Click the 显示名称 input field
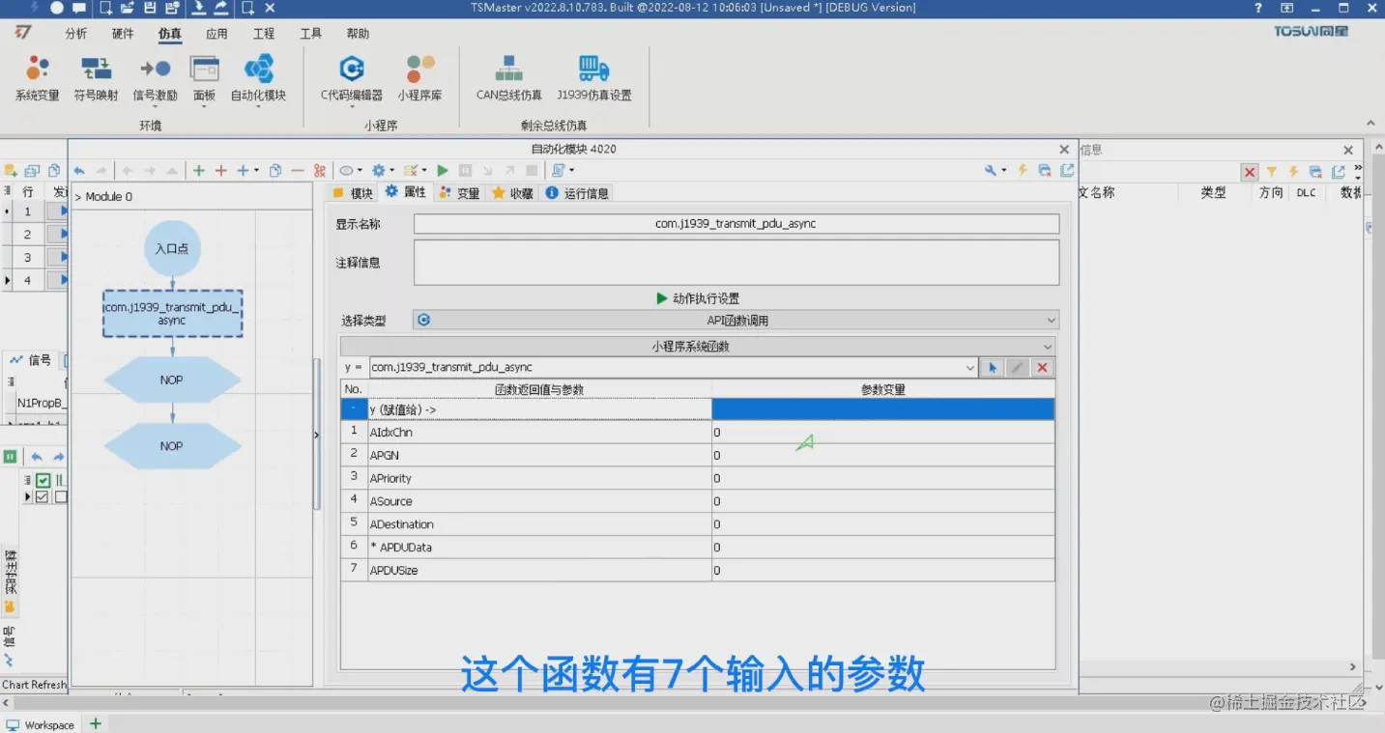Image resolution: width=1385 pixels, height=733 pixels. tap(736, 223)
